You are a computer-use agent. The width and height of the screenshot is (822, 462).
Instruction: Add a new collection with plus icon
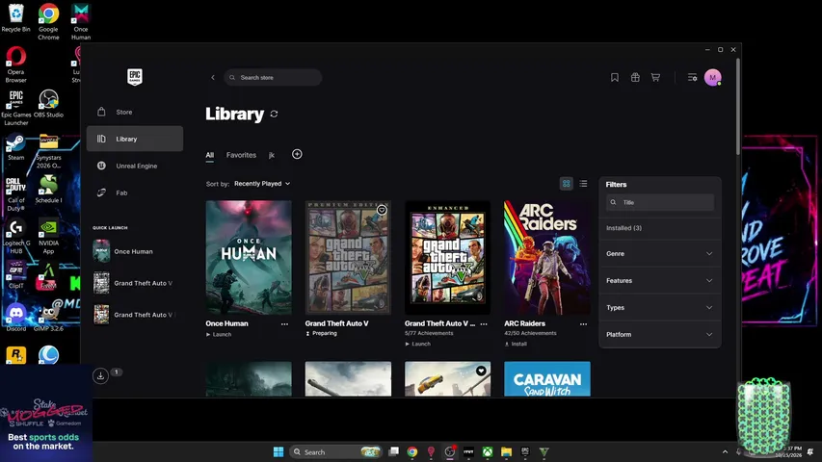[297, 154]
